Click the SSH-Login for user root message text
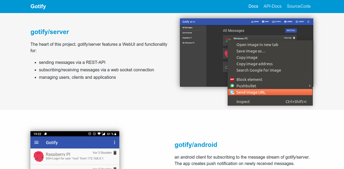 [x=74, y=158]
